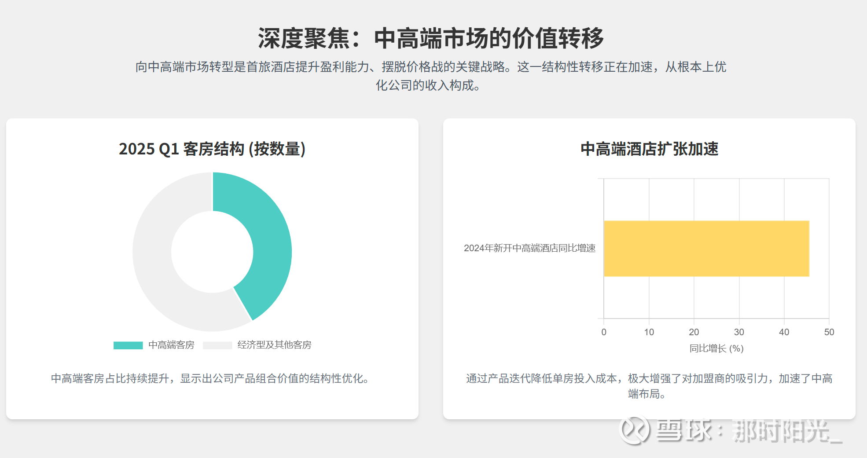The width and height of the screenshot is (867, 458).
Task: Click the x-axis tick label 10
Action: [x=649, y=332]
